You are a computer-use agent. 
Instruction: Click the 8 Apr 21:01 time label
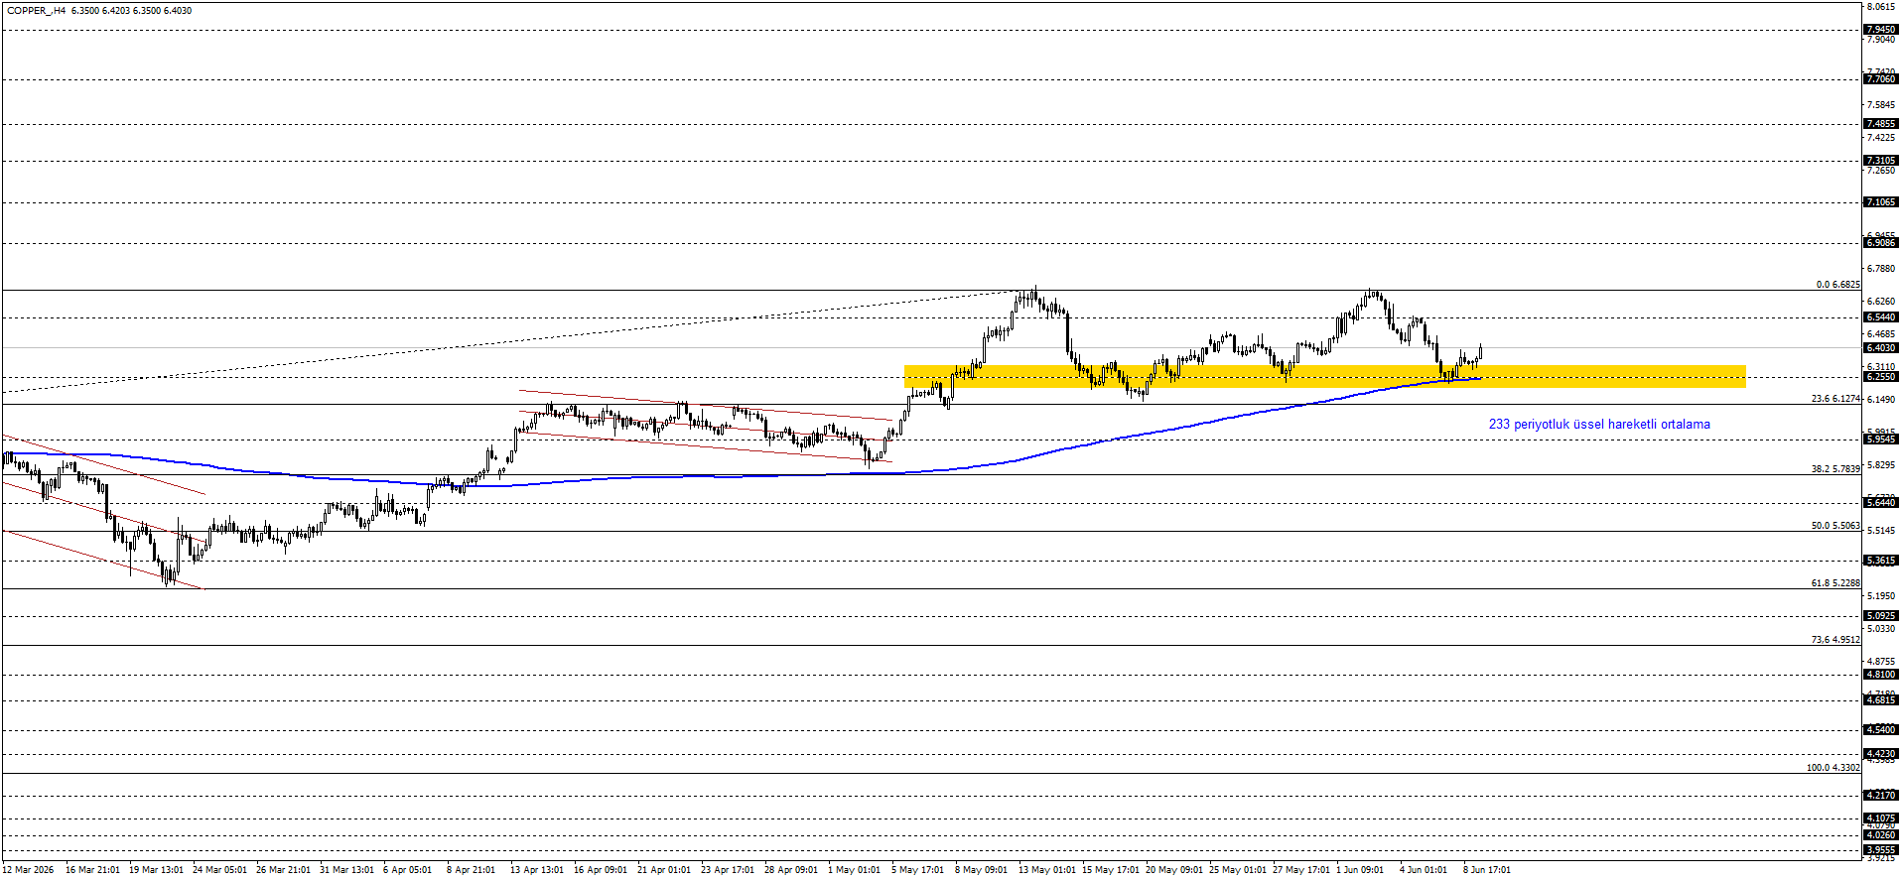point(472,870)
